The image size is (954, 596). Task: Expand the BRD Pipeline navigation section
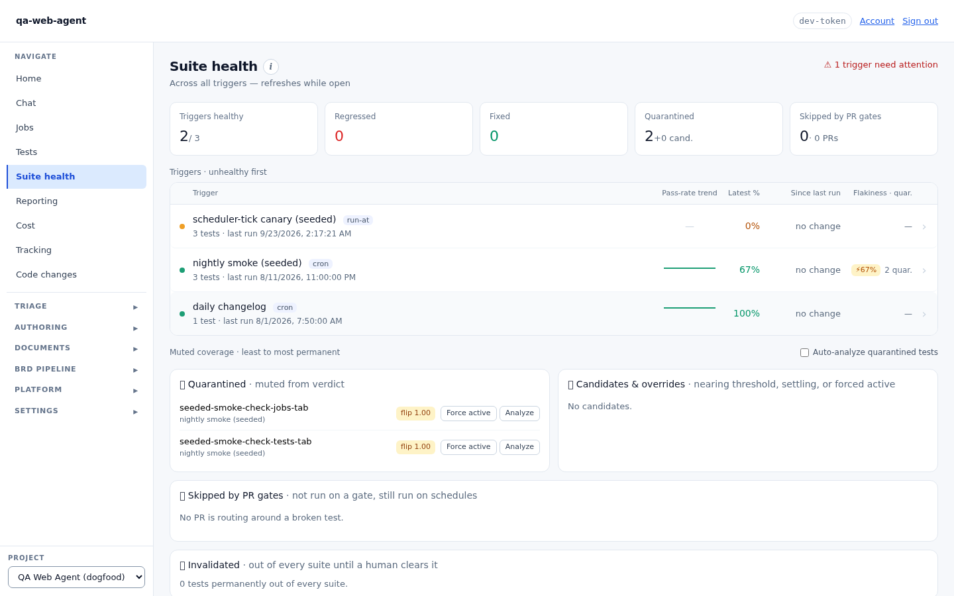76,370
